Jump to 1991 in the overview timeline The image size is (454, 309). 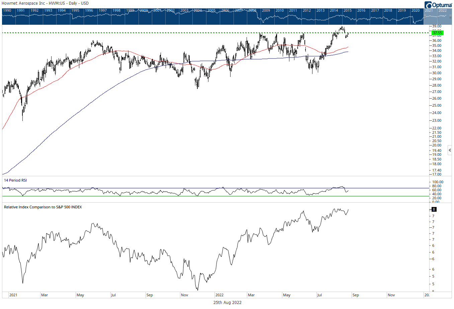pyautogui.click(x=21, y=10)
